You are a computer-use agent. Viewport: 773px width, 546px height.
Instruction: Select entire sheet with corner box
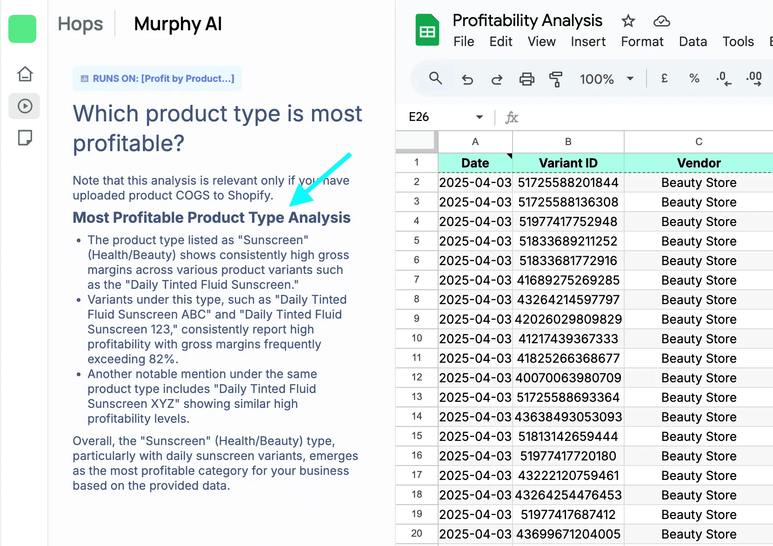pos(417,142)
